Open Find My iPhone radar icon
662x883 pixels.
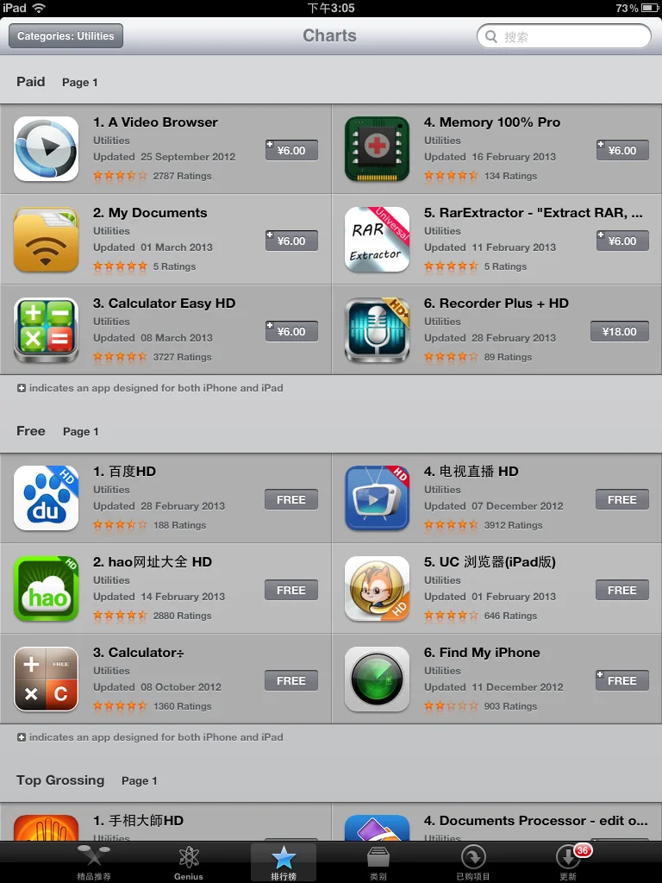click(x=378, y=679)
